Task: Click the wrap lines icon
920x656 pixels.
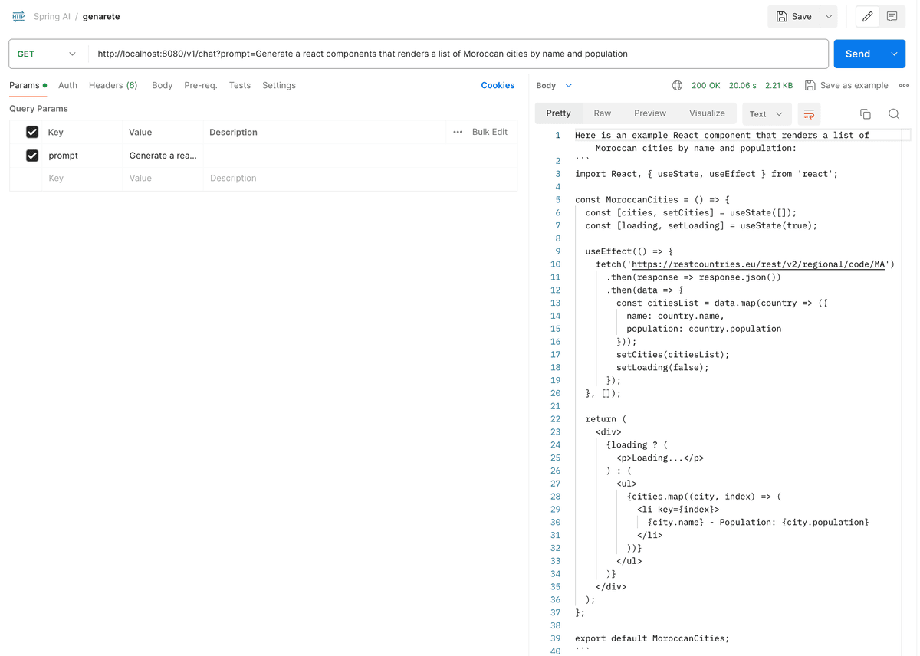Action: click(x=809, y=114)
